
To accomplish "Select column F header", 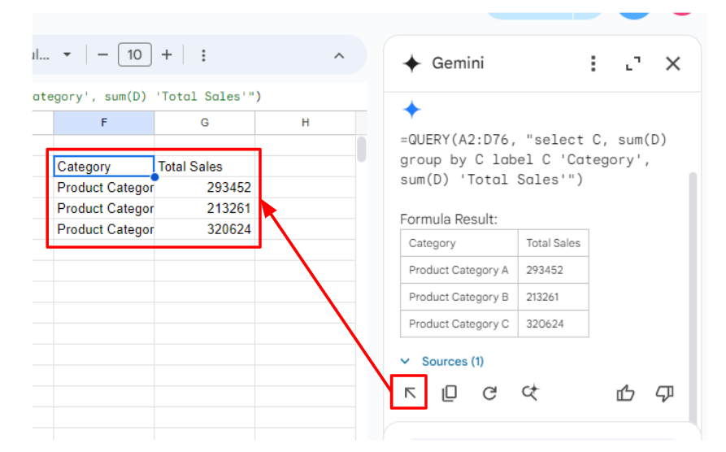I will tap(104, 123).
